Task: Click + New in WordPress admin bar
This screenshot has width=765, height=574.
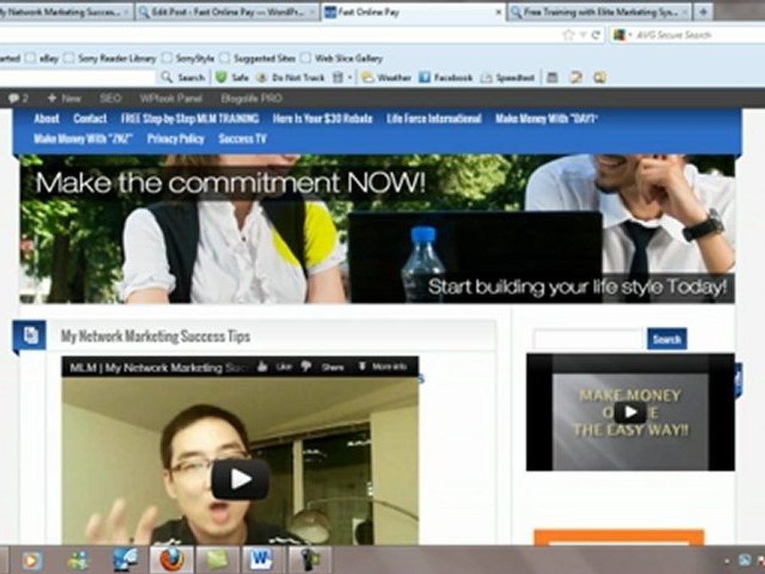Action: point(64,99)
